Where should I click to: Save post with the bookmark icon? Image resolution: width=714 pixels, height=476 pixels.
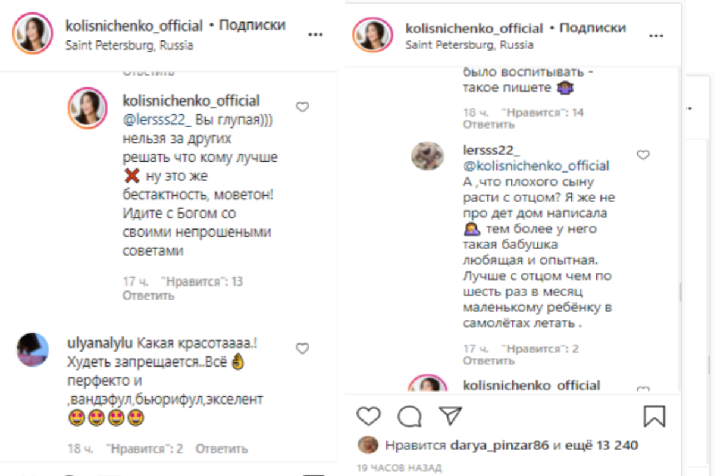click(654, 416)
